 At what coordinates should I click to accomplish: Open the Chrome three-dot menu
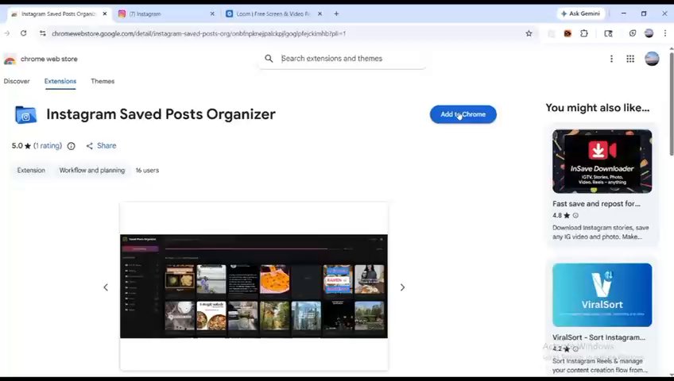pyautogui.click(x=665, y=33)
